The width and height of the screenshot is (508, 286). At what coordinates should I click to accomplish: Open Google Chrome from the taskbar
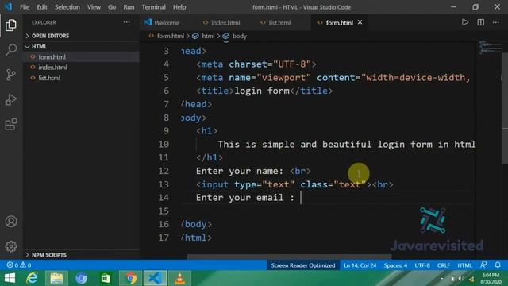[x=130, y=278]
